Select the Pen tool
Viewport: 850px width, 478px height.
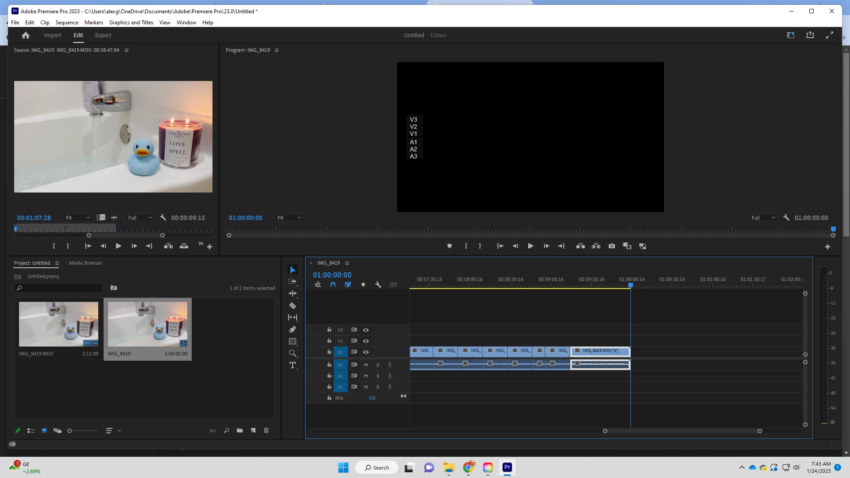(293, 330)
